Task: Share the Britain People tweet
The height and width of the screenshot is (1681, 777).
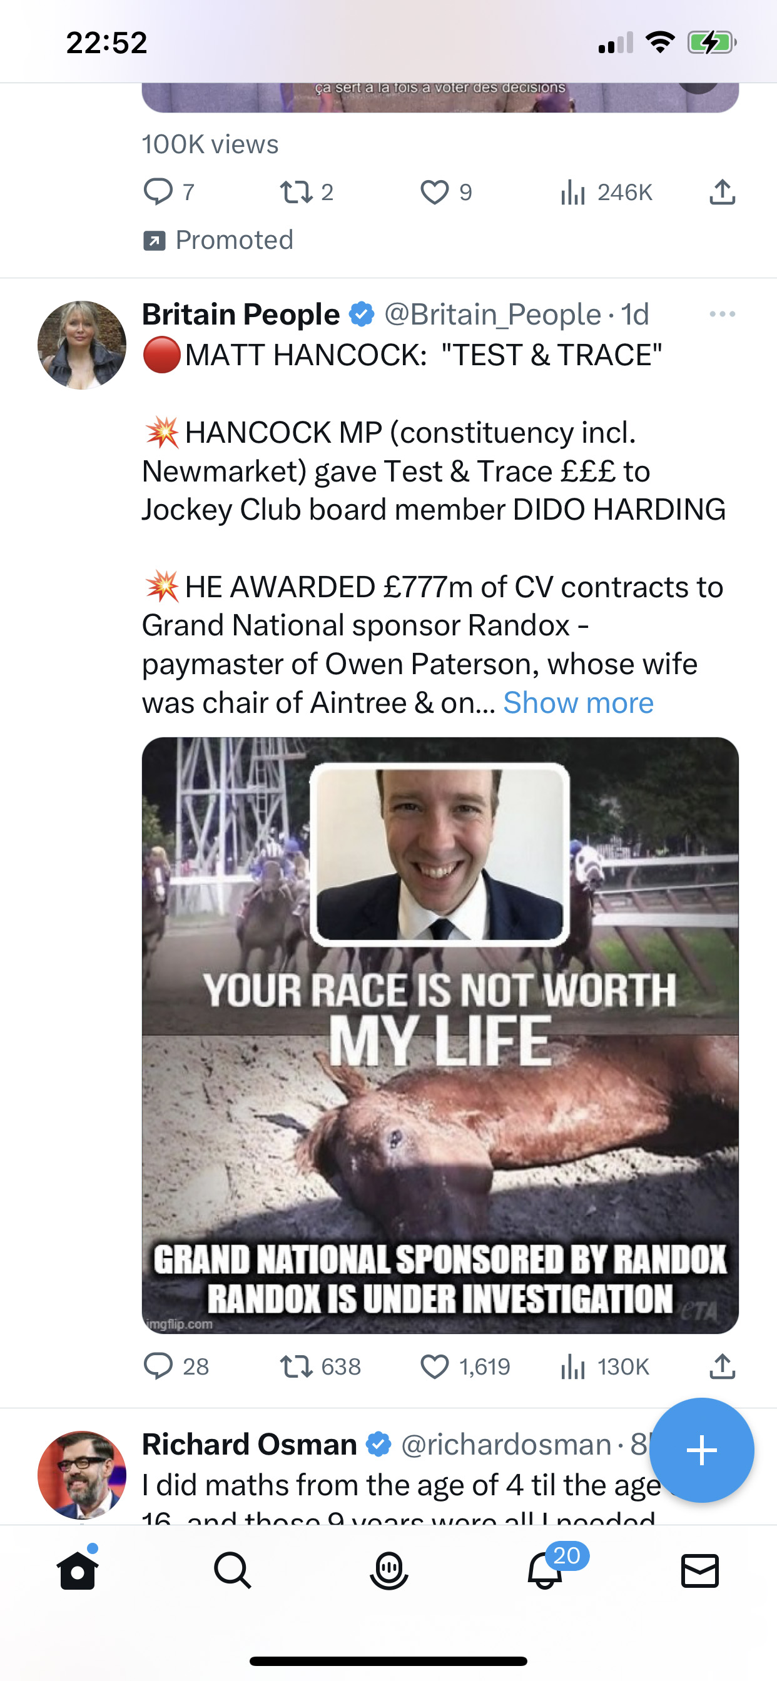Action: (x=722, y=1366)
